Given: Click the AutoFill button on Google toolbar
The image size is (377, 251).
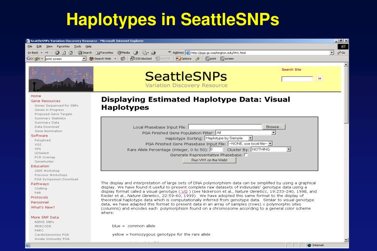Looking at the screenshot, I should [x=163, y=59].
